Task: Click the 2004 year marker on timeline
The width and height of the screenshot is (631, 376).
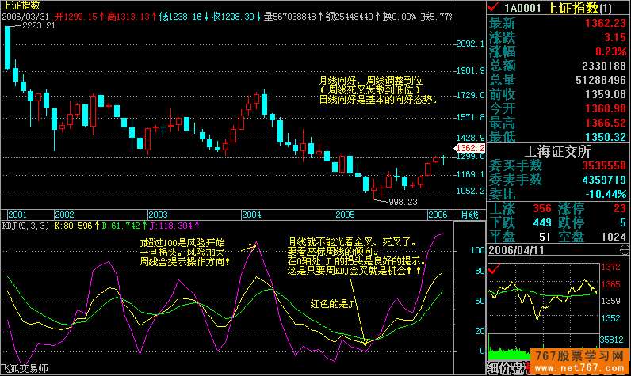Action: point(250,215)
